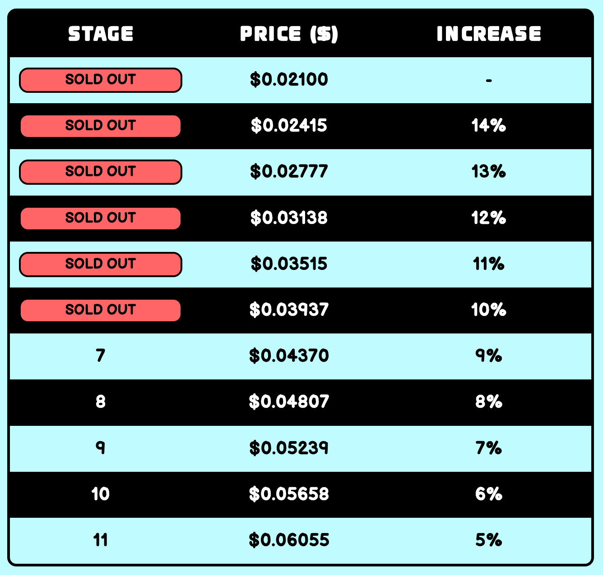Click the SOLD OUT badge beside $0.02100

[x=100, y=80]
